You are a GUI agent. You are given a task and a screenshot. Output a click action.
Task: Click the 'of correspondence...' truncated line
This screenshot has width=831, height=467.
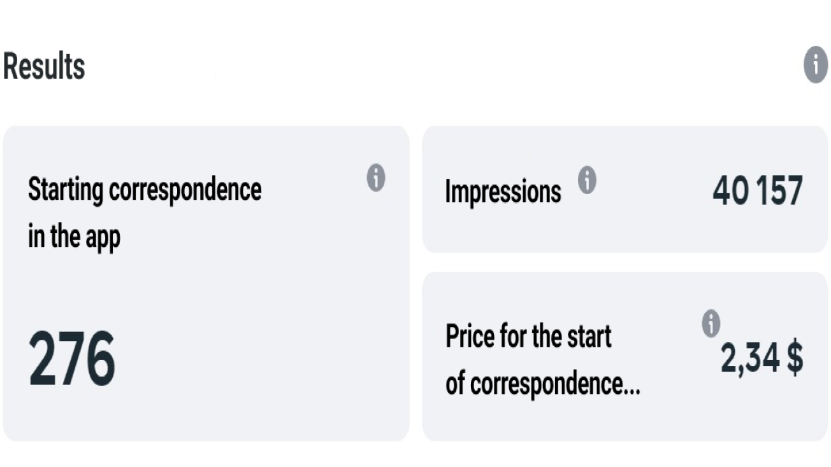tap(542, 383)
